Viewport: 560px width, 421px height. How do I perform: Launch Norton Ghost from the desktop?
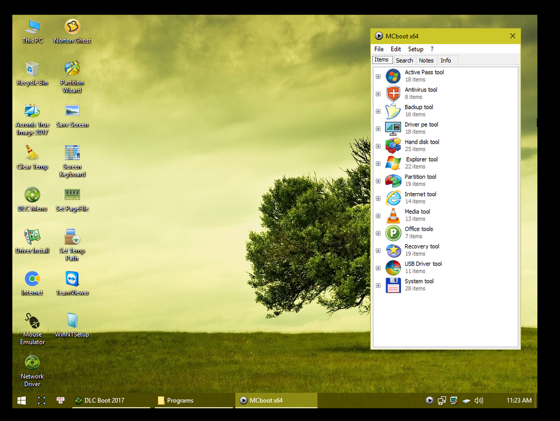(x=72, y=32)
